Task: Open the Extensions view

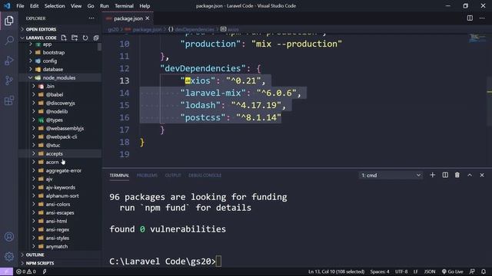Action: tap(9, 100)
